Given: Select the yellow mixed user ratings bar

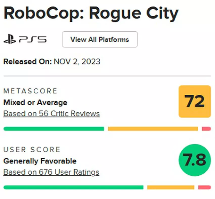Looking at the screenshot, I should click(x=170, y=187).
